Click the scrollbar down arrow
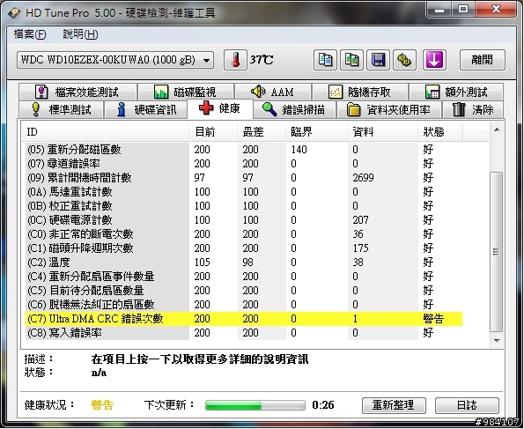524x429 pixels. coord(497,341)
